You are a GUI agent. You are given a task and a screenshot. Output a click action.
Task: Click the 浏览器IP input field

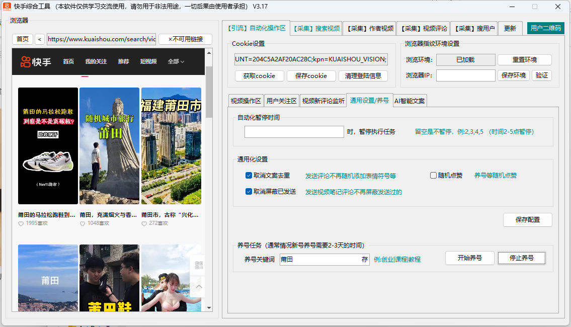point(466,75)
